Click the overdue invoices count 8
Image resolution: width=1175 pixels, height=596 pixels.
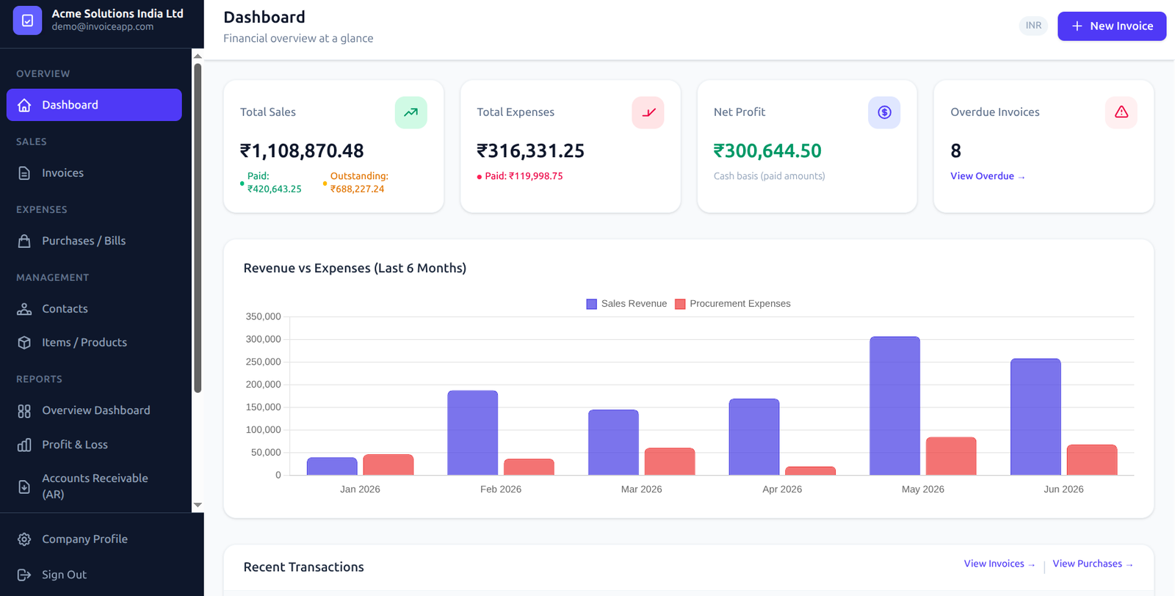pyautogui.click(x=955, y=151)
